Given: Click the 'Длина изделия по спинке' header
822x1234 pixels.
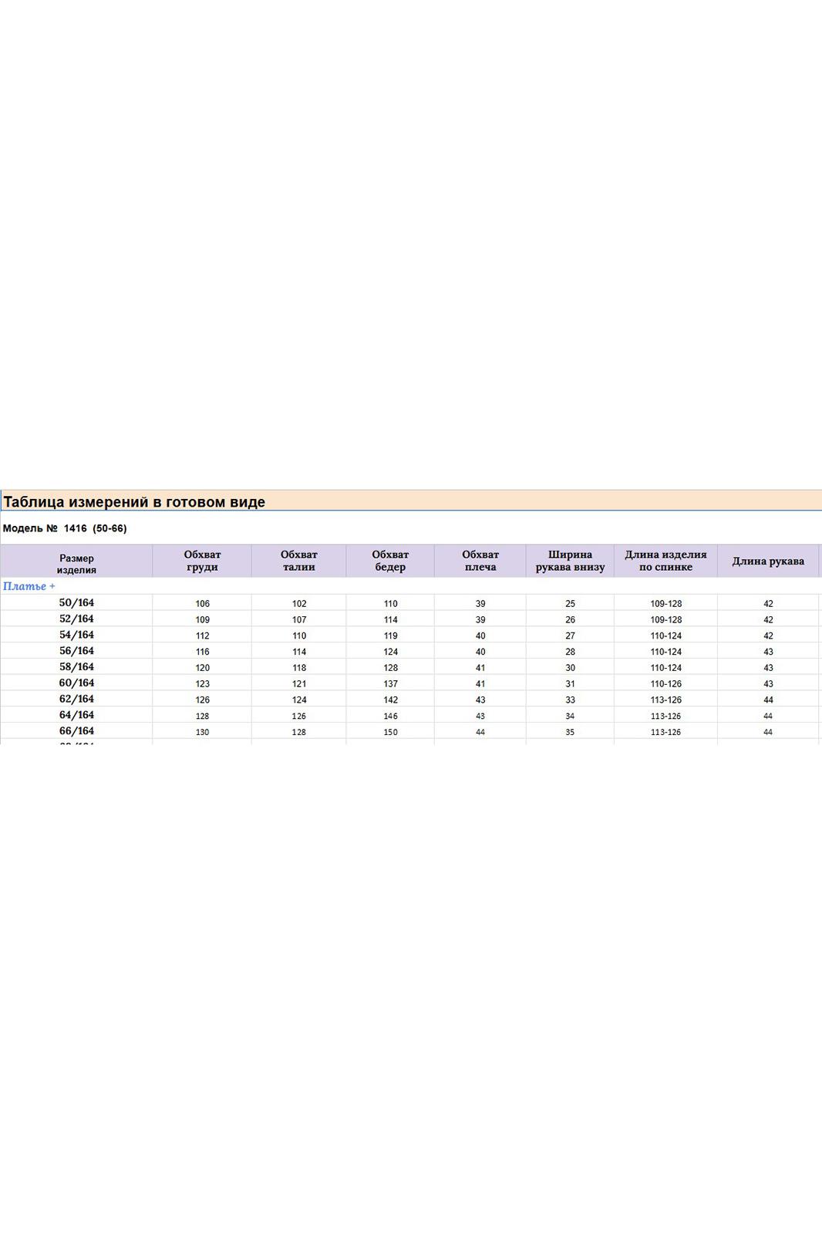Looking at the screenshot, I should coord(665,561).
